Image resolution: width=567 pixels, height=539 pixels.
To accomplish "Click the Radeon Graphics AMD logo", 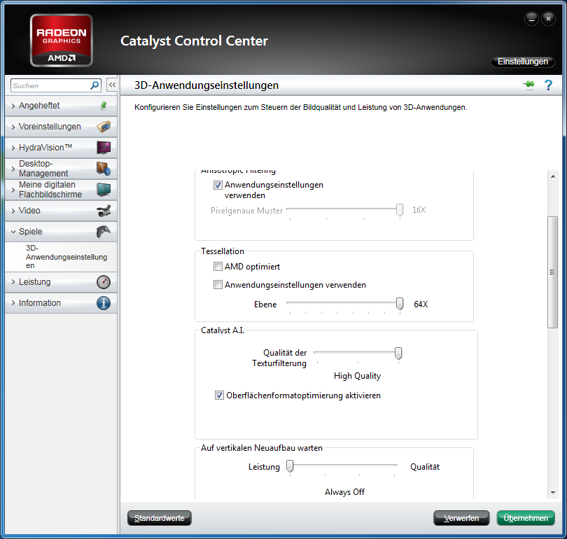I will pos(62,41).
